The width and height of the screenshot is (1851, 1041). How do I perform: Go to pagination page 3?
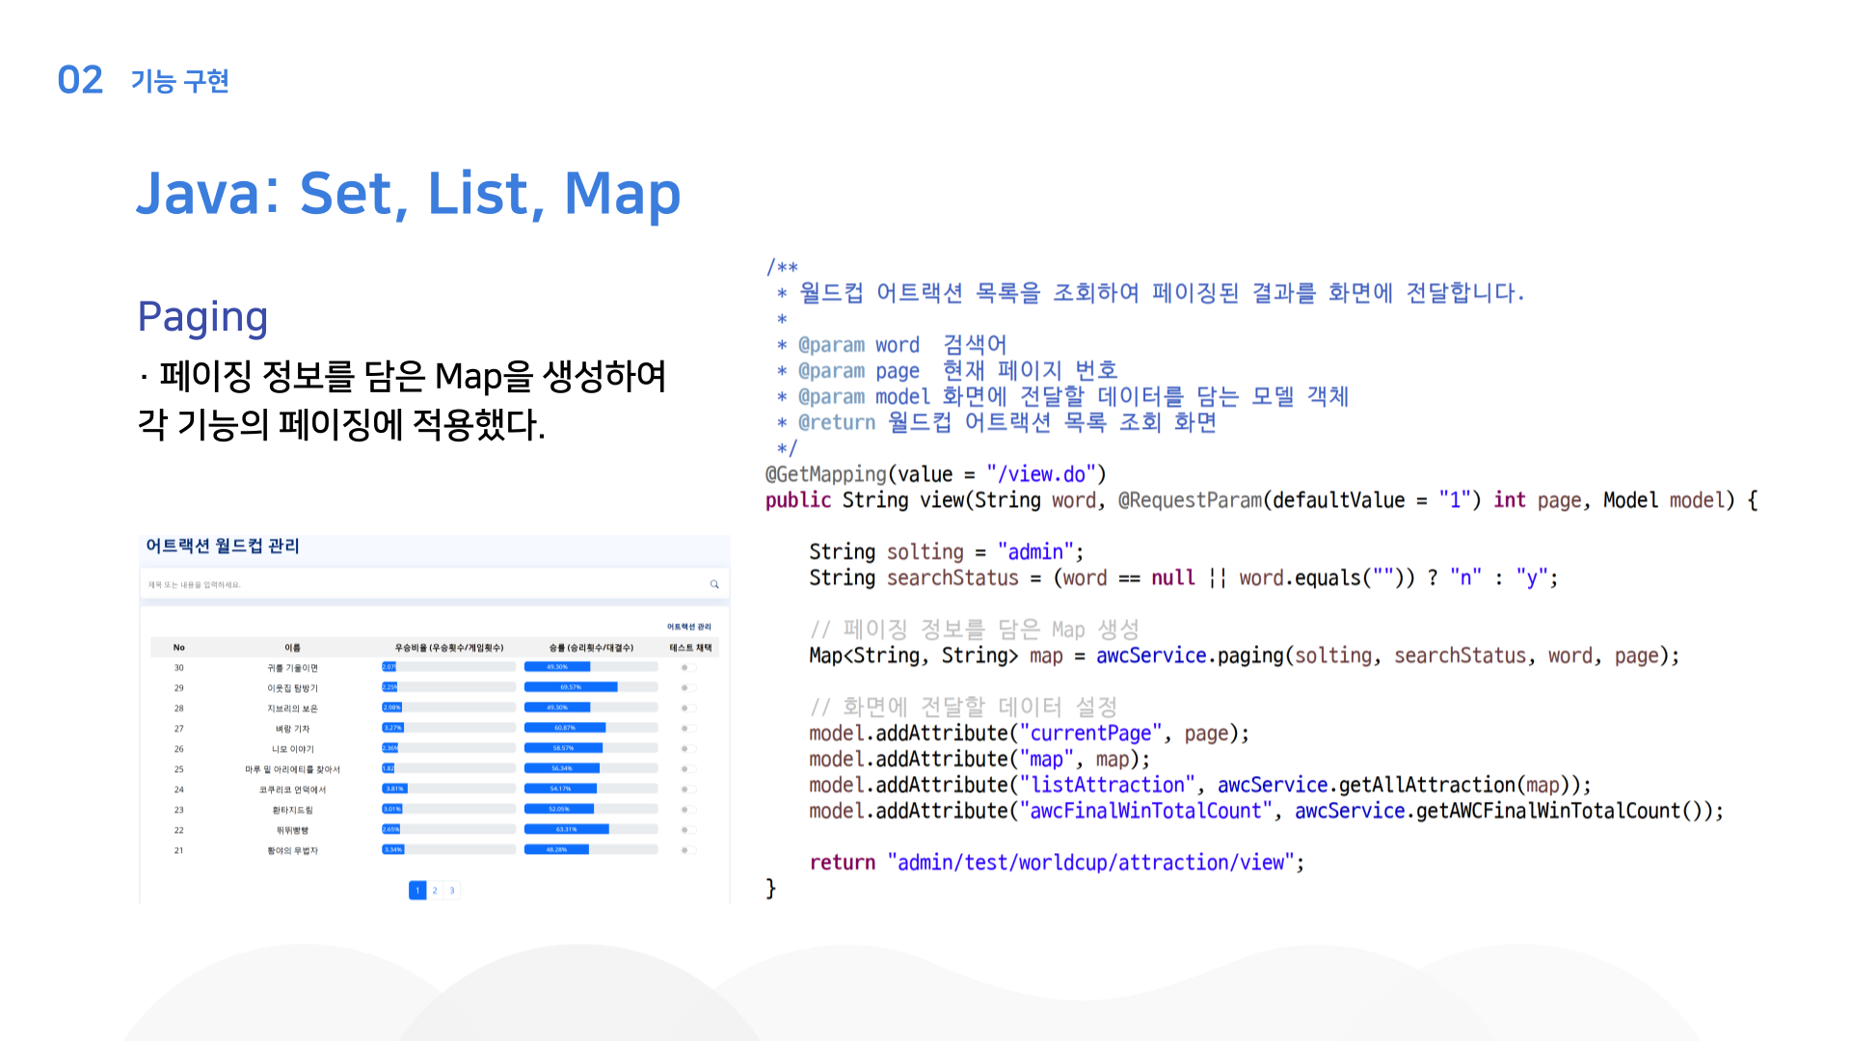coord(452,890)
